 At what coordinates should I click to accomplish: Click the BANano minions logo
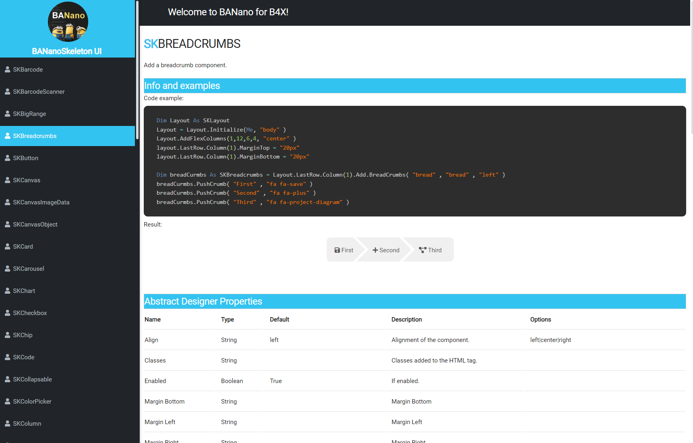[x=68, y=22]
